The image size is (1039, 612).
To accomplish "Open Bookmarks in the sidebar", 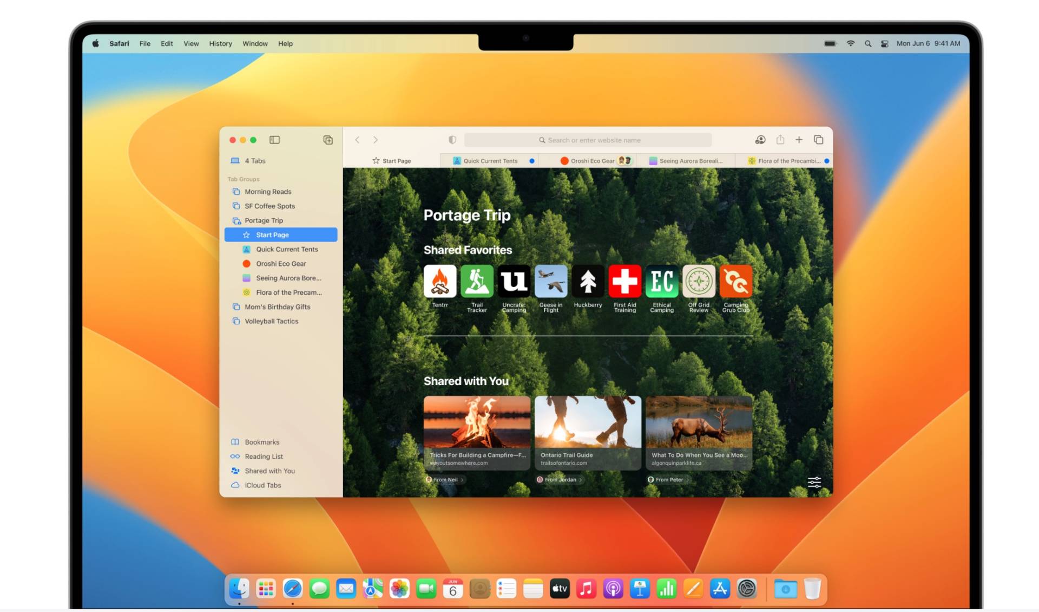I will click(281, 442).
